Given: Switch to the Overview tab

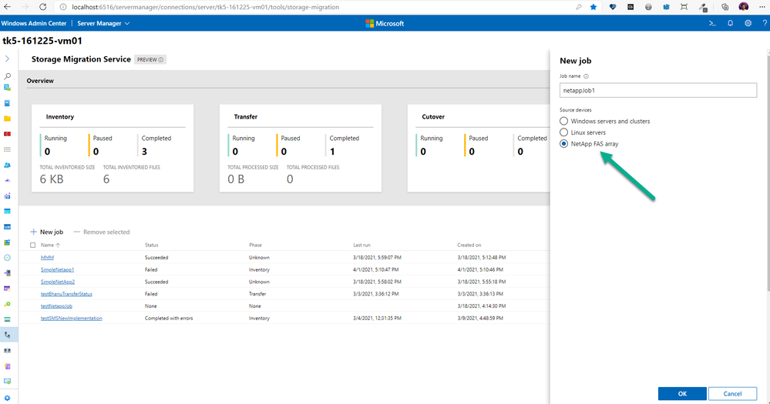Looking at the screenshot, I should click(x=40, y=81).
